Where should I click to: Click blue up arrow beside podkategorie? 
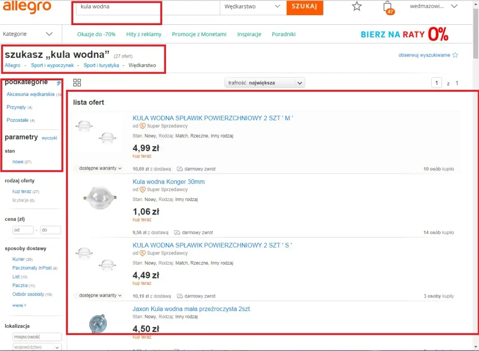(x=59, y=82)
